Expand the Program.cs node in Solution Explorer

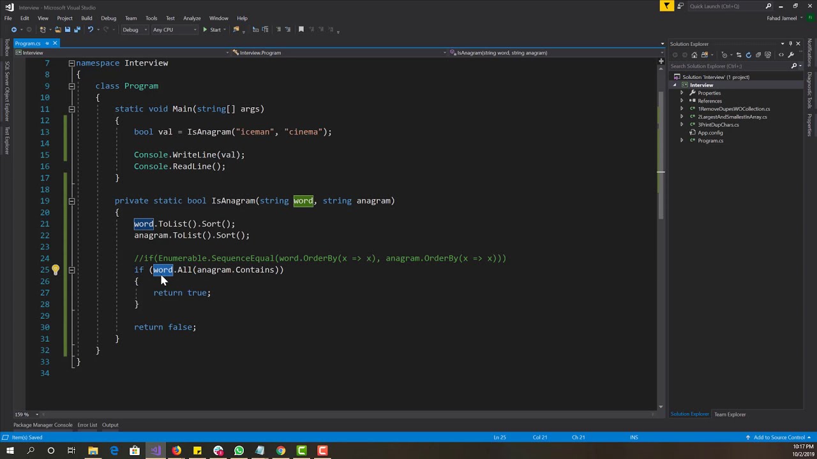coord(682,140)
